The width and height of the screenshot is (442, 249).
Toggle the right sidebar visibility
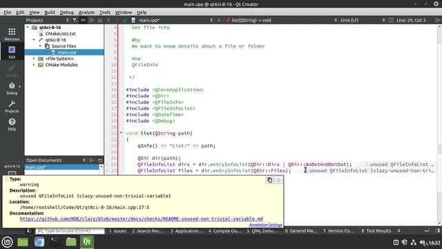[437, 230]
